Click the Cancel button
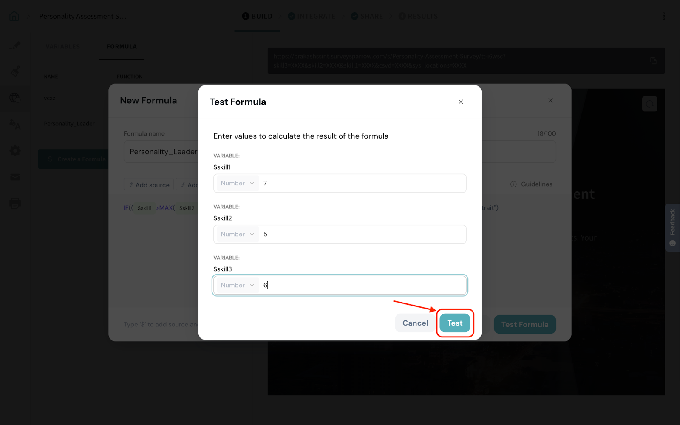The image size is (680, 425). pyautogui.click(x=415, y=323)
